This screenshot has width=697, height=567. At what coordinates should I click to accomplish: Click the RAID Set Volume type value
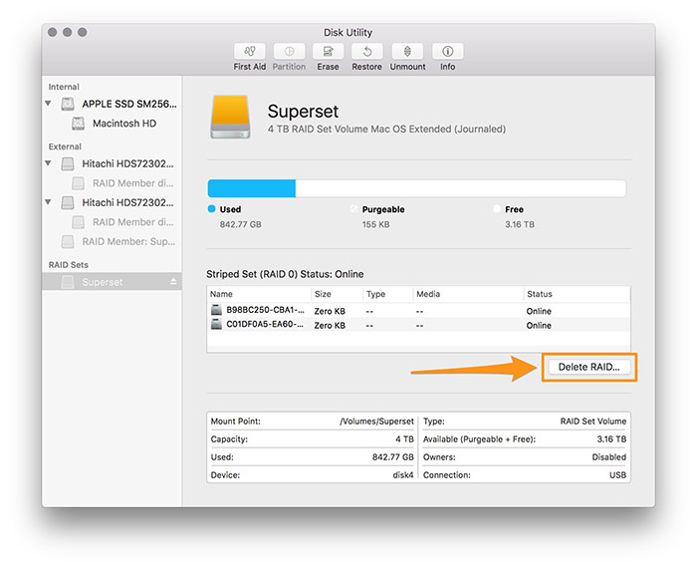593,422
